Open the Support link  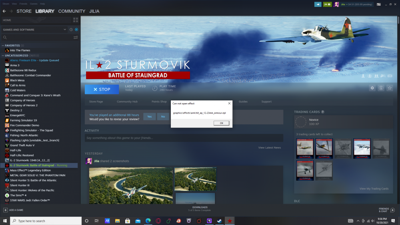pyautogui.click(x=266, y=102)
